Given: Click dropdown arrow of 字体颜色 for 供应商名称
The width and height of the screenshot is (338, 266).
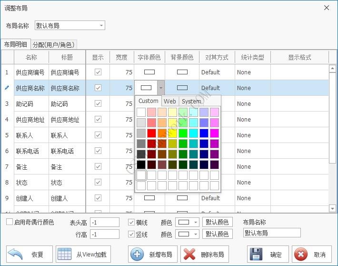Looking at the screenshot, I should pos(161,88).
